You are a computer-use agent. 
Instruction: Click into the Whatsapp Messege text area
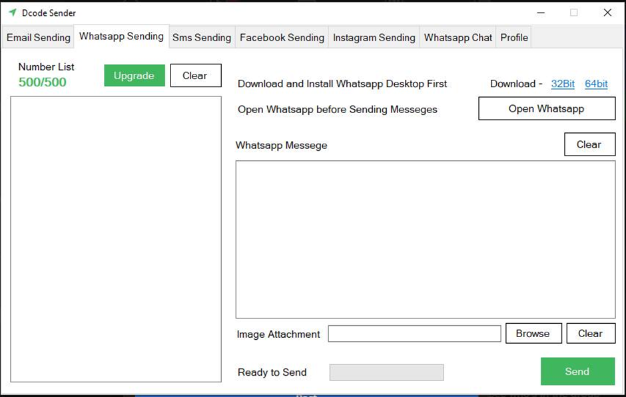(426, 239)
